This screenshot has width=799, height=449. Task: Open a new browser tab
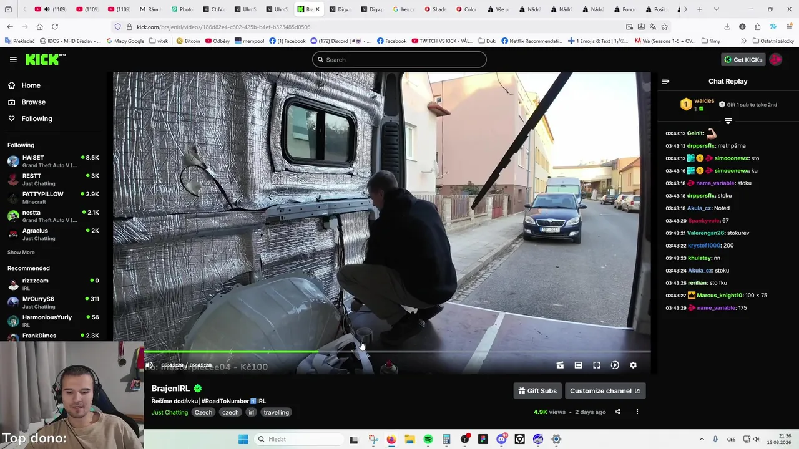(x=700, y=9)
